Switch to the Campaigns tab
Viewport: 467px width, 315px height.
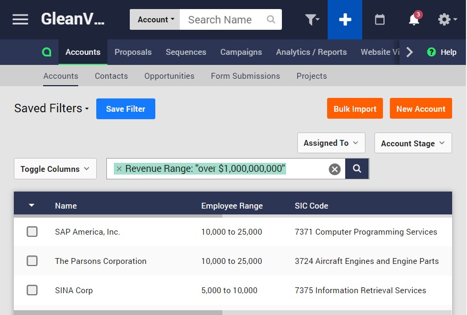click(241, 52)
